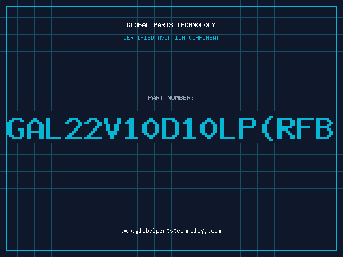Click the 22 digits in the part number
The image size is (343, 257).
tap(83, 128)
